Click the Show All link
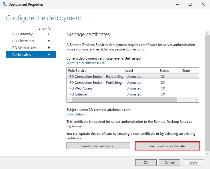The height and width of the screenshot is (169, 210). [x=45, y=28]
